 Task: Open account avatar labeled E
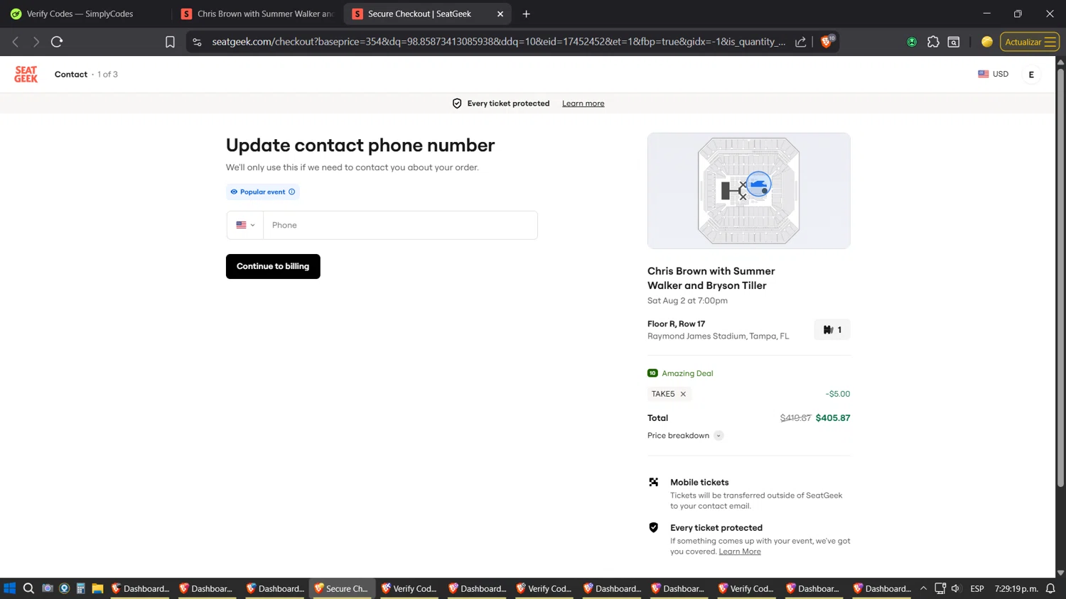1031,75
